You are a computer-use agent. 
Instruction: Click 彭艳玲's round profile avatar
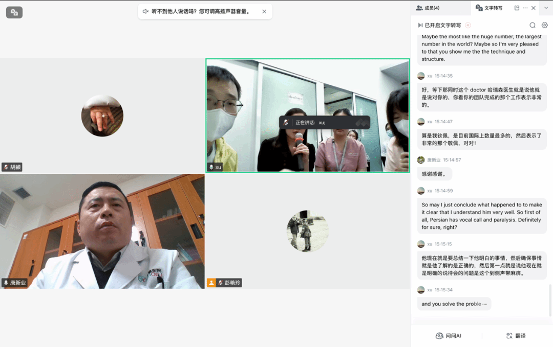307,231
